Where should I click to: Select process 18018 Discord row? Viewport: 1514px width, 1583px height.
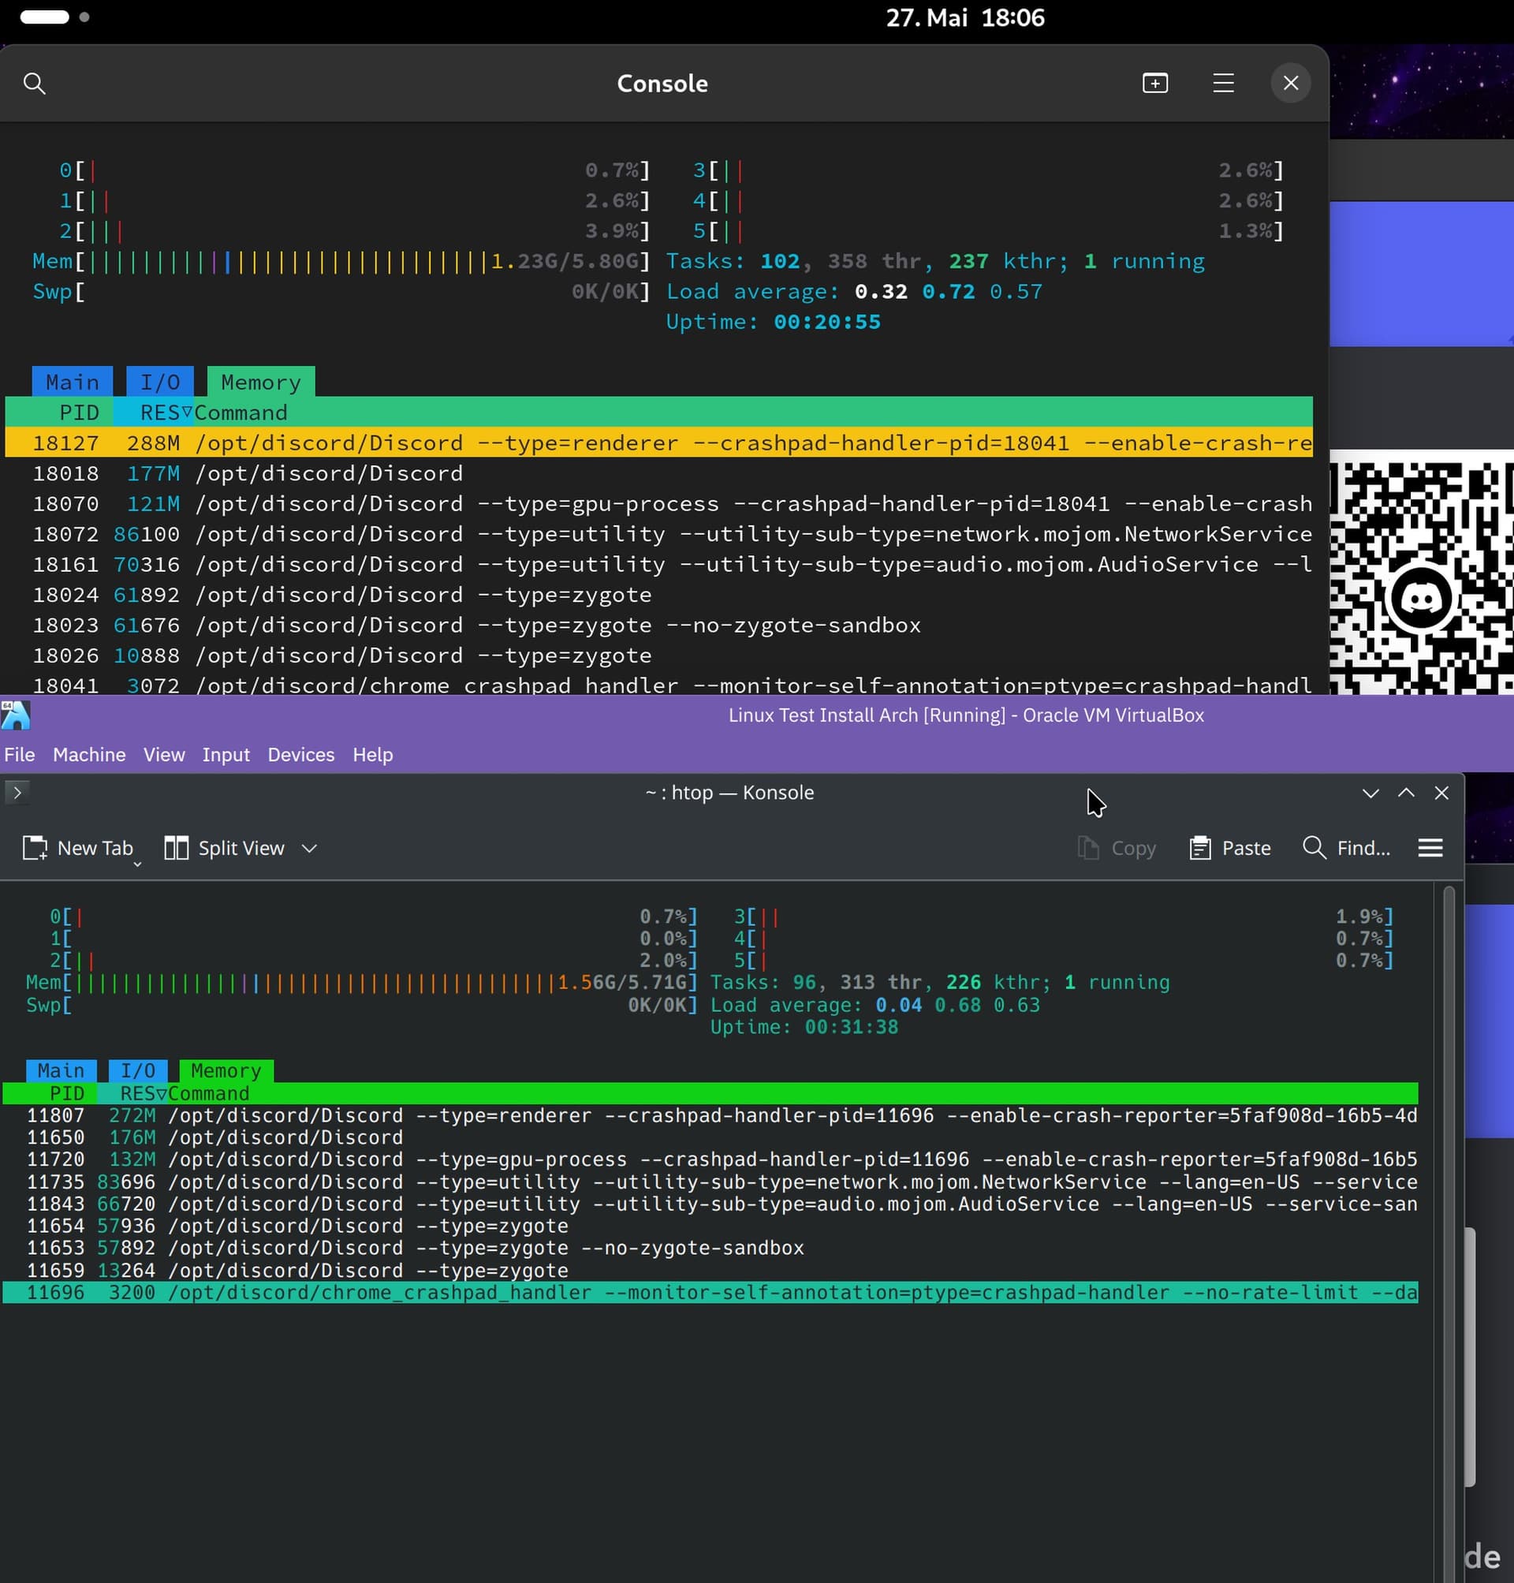(x=658, y=473)
